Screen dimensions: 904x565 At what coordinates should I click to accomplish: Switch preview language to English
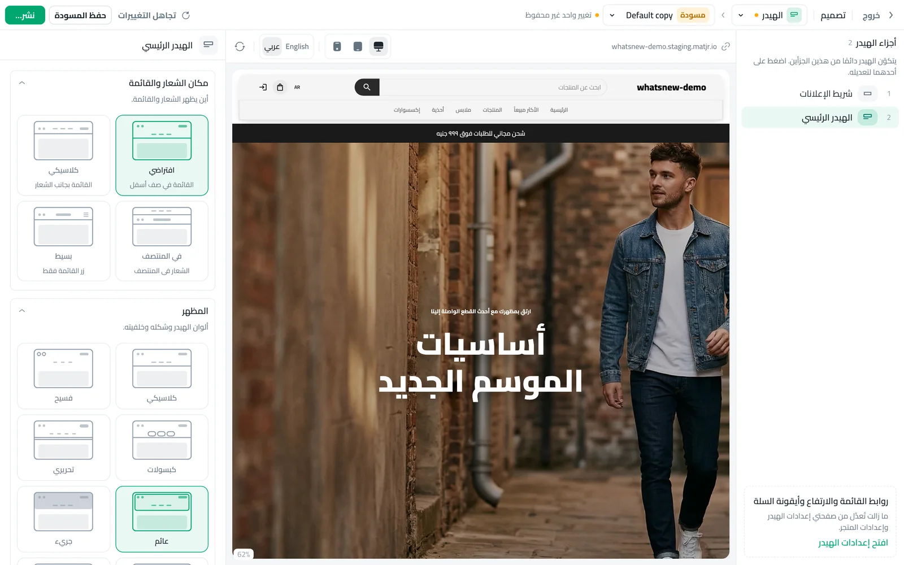[297, 46]
